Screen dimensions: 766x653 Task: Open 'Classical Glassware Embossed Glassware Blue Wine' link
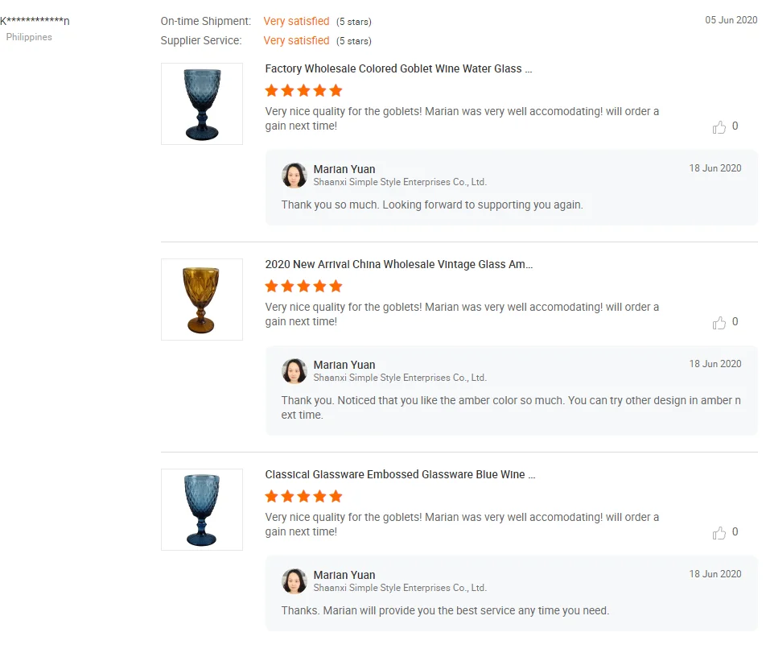click(400, 475)
